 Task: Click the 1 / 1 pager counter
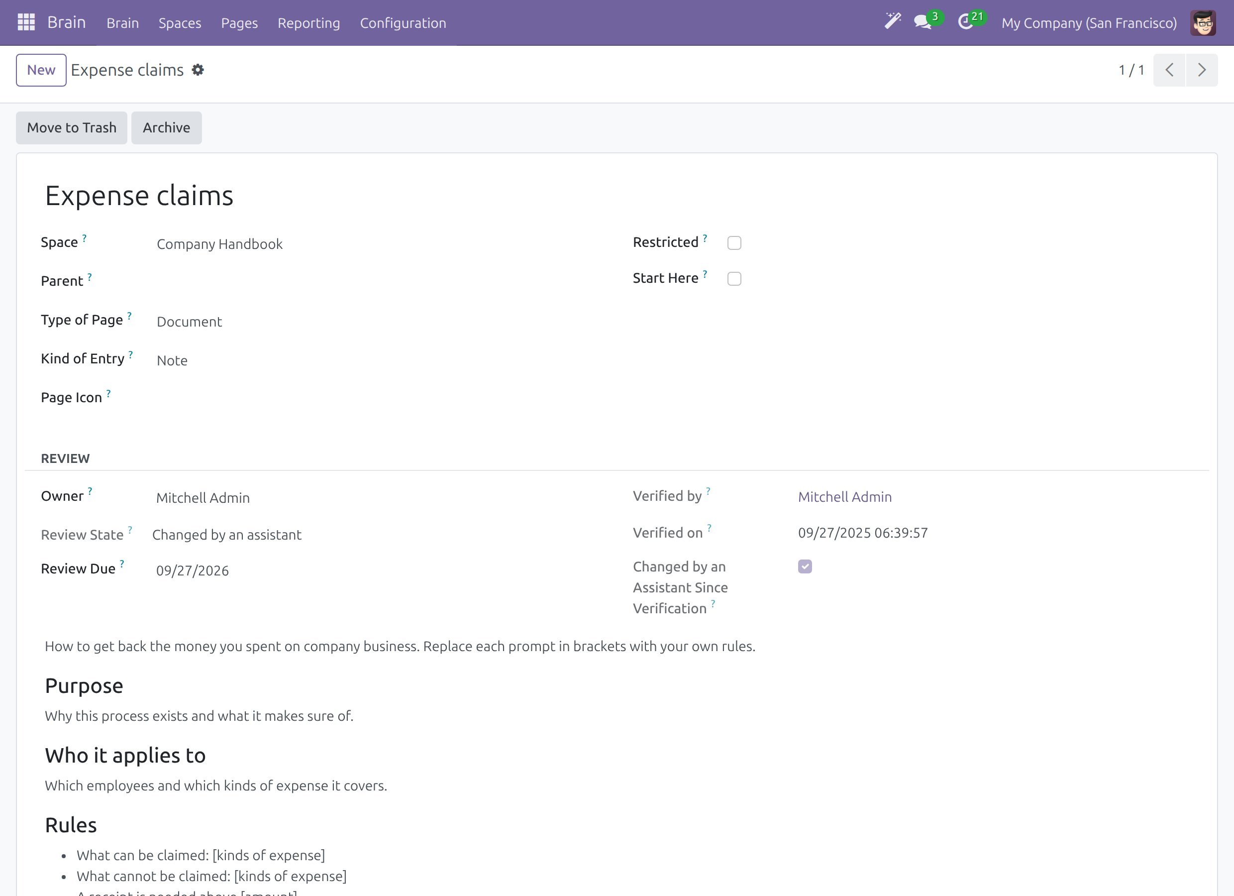click(1131, 70)
